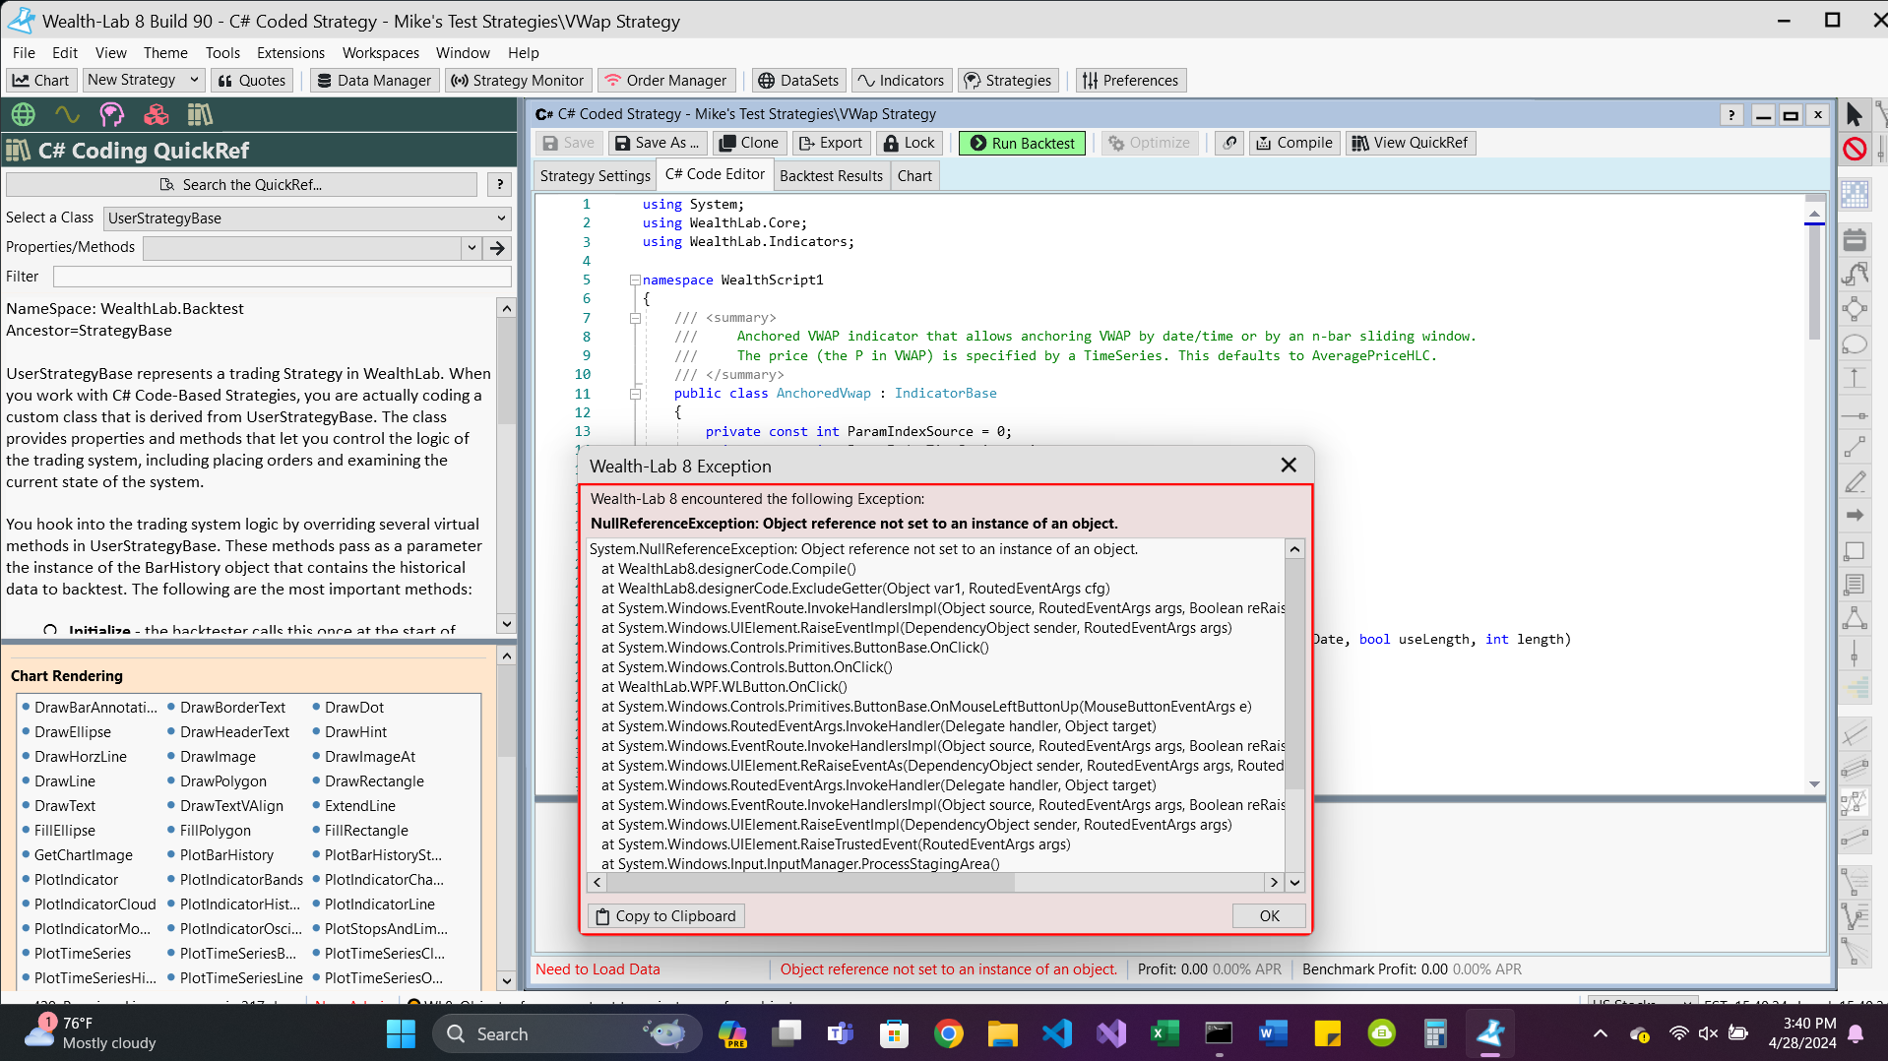Screen dimensions: 1888x1061
Task: Open the Extensions menu
Action: pyautogui.click(x=290, y=53)
